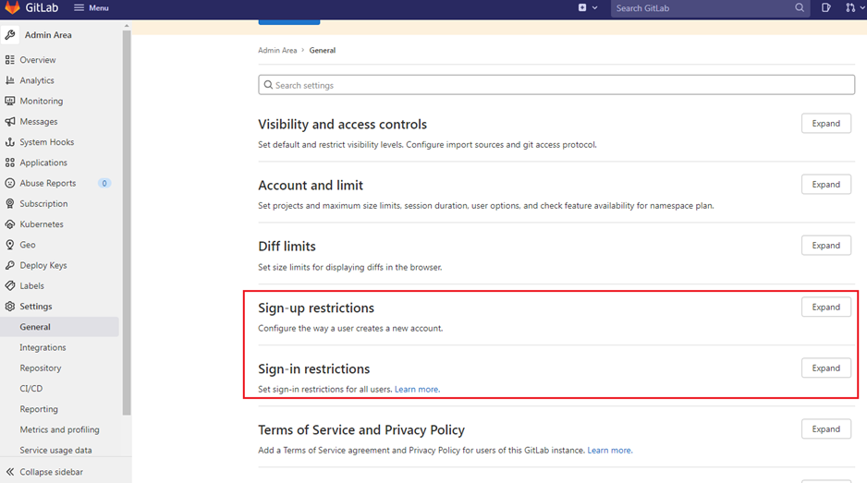Click the System Hooks anchor icon
The image size is (867, 483).
[10, 142]
